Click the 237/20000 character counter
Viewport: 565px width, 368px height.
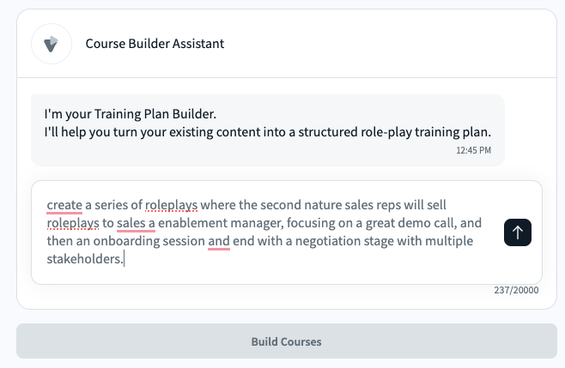516,291
